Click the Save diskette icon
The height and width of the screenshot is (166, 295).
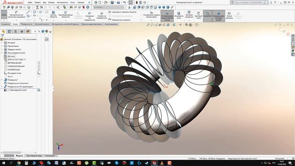(112, 2)
